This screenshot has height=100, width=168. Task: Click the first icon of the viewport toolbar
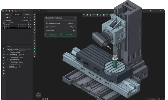pyautogui.click(x=84, y=15)
